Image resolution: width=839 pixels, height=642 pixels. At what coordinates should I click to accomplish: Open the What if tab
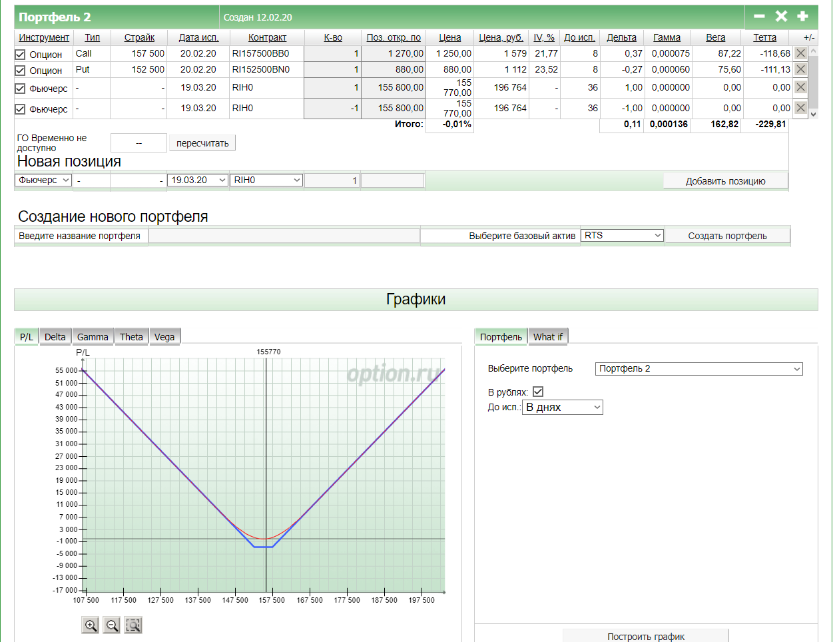pyautogui.click(x=548, y=337)
